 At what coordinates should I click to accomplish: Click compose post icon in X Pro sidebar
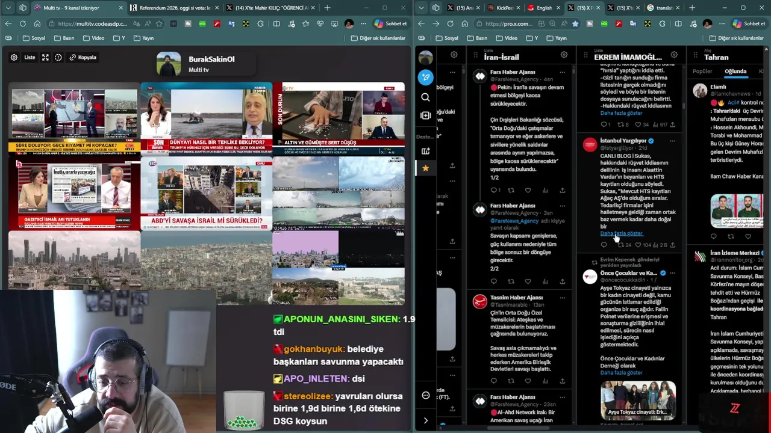[426, 77]
